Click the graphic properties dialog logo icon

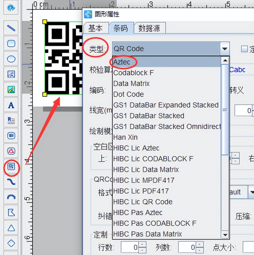click(88, 14)
